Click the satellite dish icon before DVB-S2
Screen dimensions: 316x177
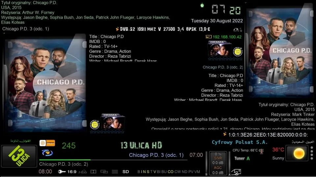click(117, 29)
